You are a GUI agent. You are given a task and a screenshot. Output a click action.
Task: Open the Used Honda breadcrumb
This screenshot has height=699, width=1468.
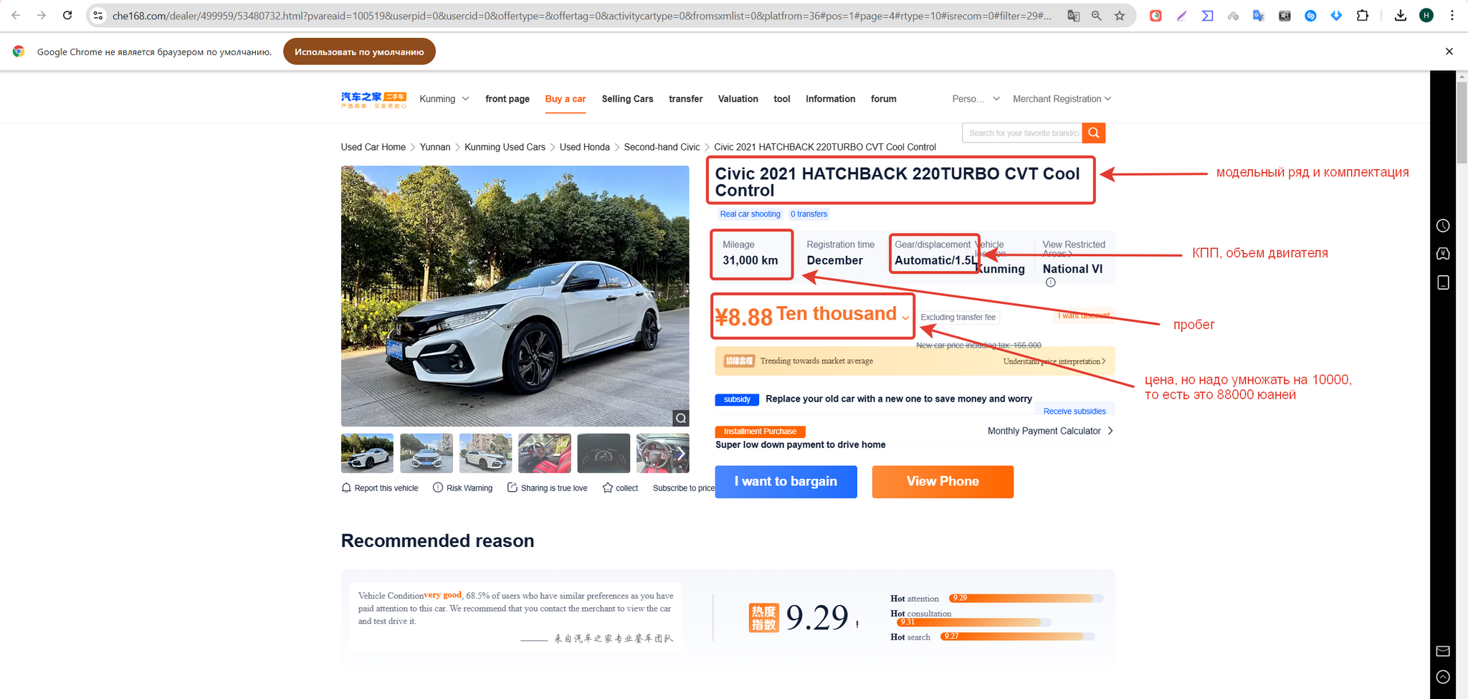click(x=584, y=147)
